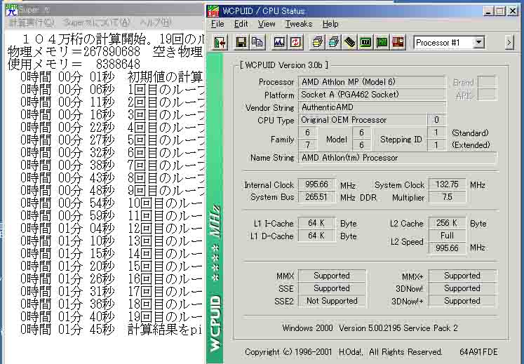Image resolution: width=524 pixels, height=364 pixels.
Task: Click the green PCI card icon
Action: coord(382,43)
